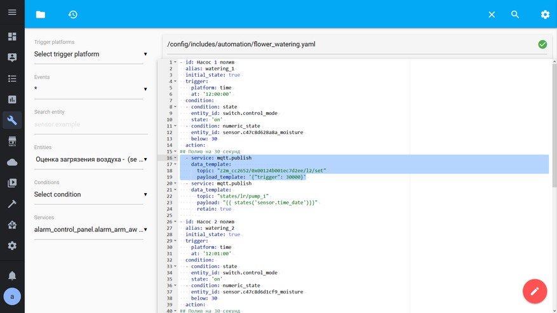Open user profile avatar 'a'
Image resolution: width=557 pixels, height=313 pixels.
[12, 296]
